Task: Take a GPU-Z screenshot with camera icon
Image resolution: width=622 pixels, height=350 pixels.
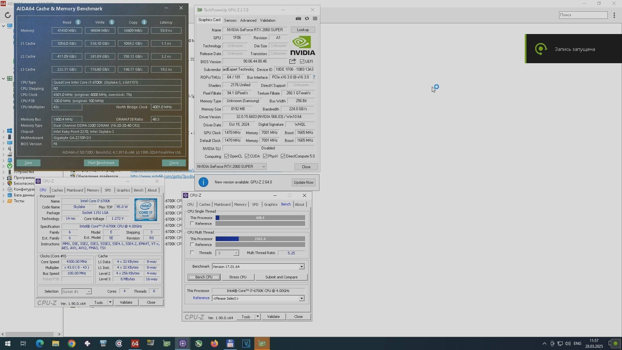Action: (298, 18)
